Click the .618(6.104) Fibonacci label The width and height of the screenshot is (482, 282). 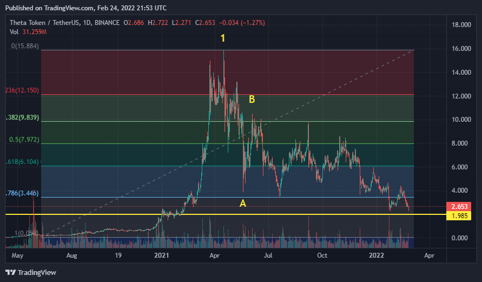(22, 162)
